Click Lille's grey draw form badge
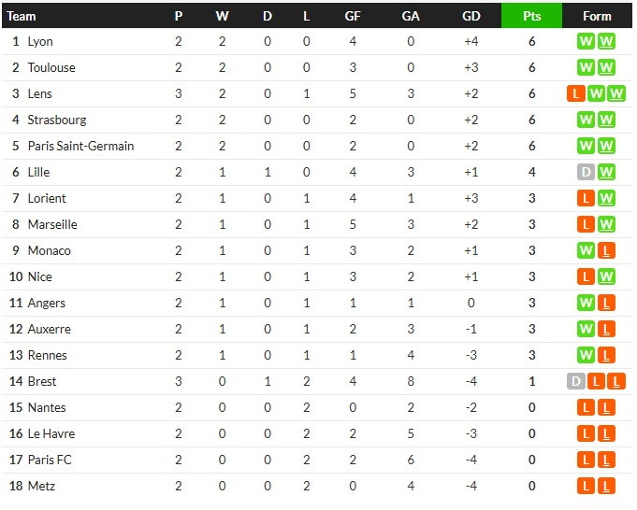The width and height of the screenshot is (637, 510). 586,172
